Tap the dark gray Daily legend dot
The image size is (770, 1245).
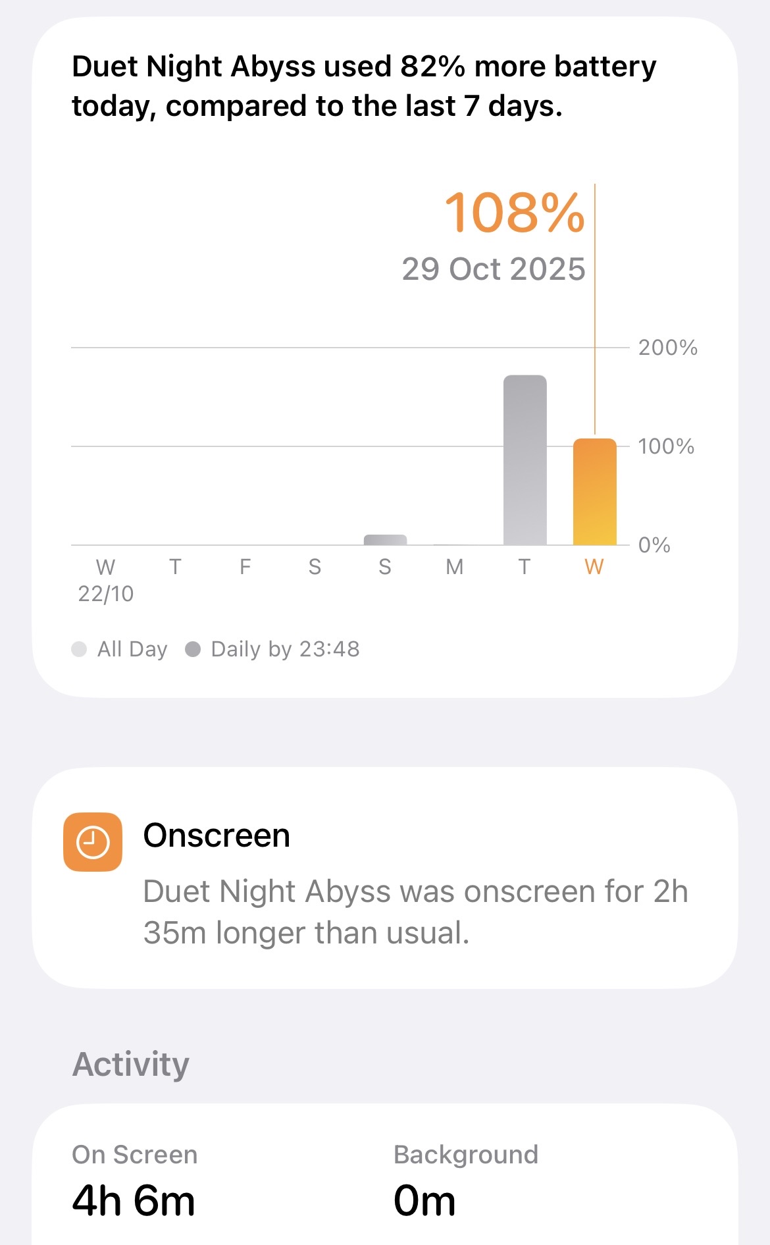coord(193,650)
